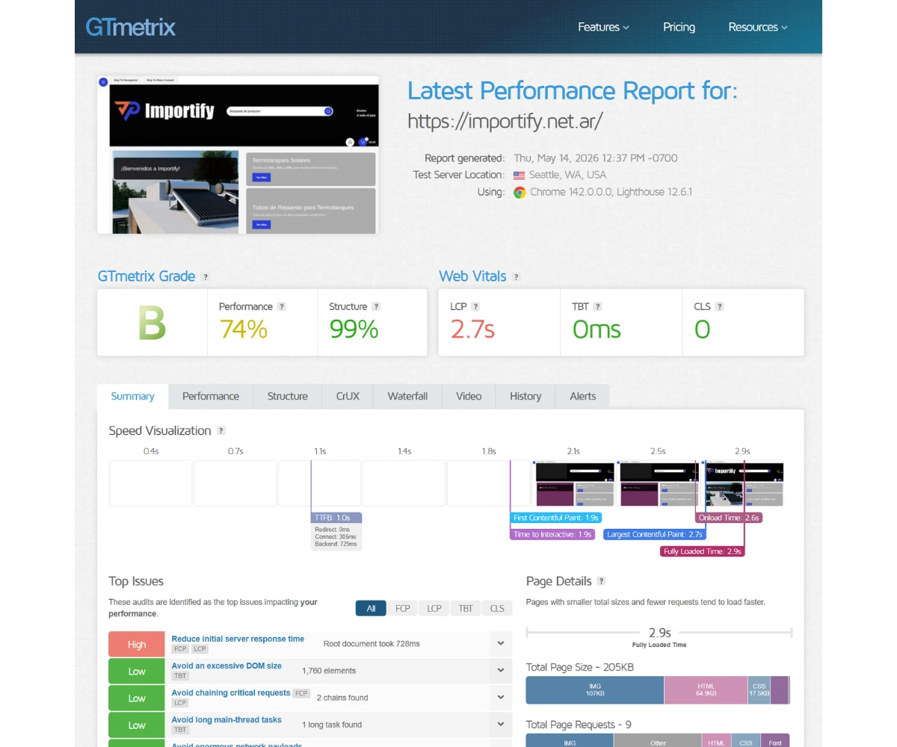Screen dimensions: 897x747
Task: Click the https://importify.net.ar/ URL text
Action: click(505, 120)
